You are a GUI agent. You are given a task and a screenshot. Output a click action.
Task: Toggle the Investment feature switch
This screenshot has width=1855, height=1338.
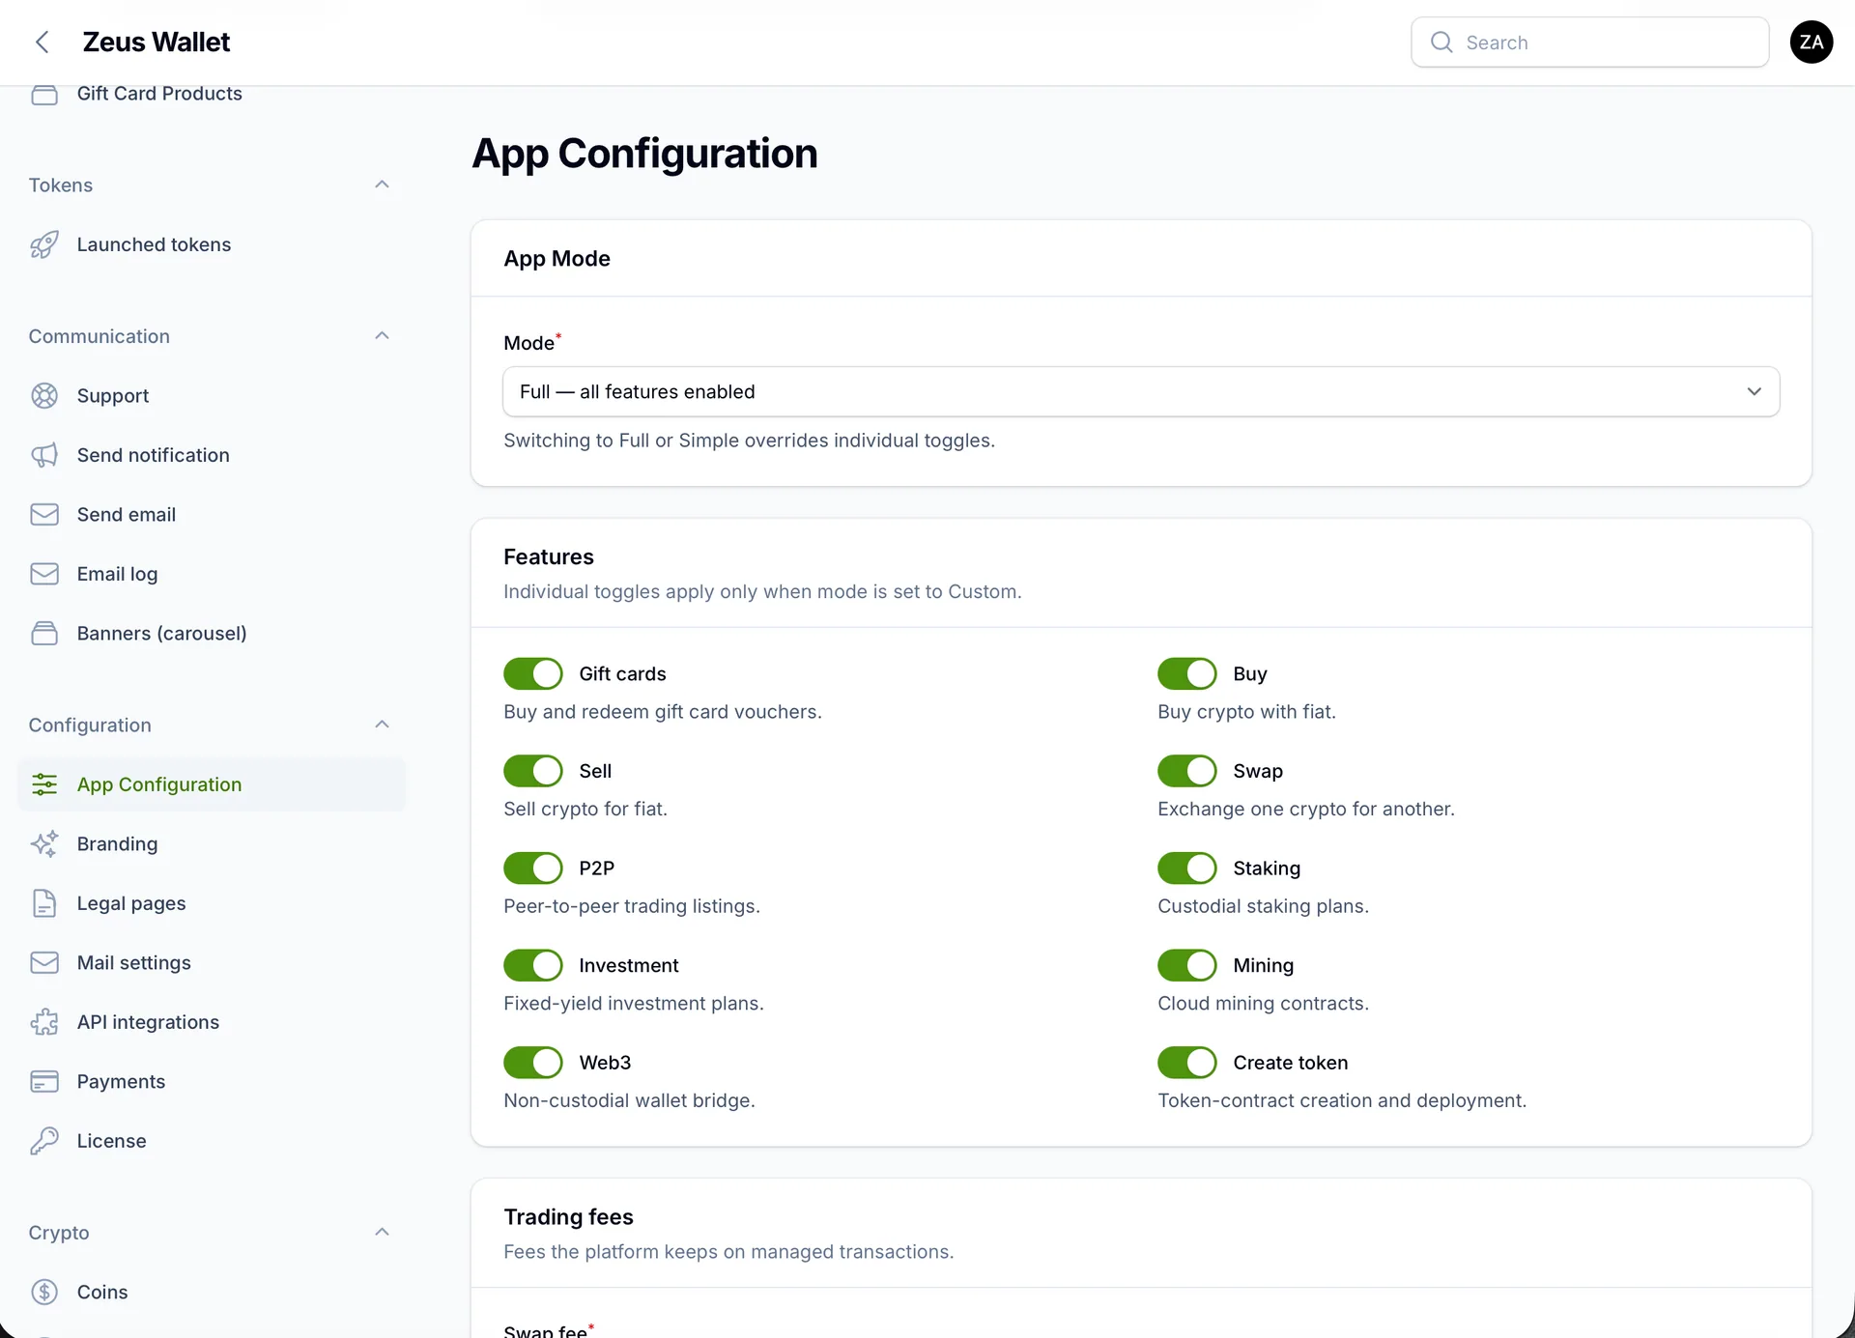pyautogui.click(x=533, y=965)
